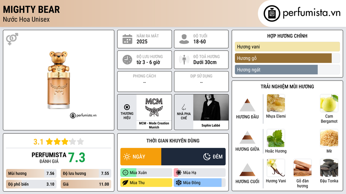Click the Mùa Xuân season bar
The height and width of the screenshot is (194, 346).
click(146, 173)
